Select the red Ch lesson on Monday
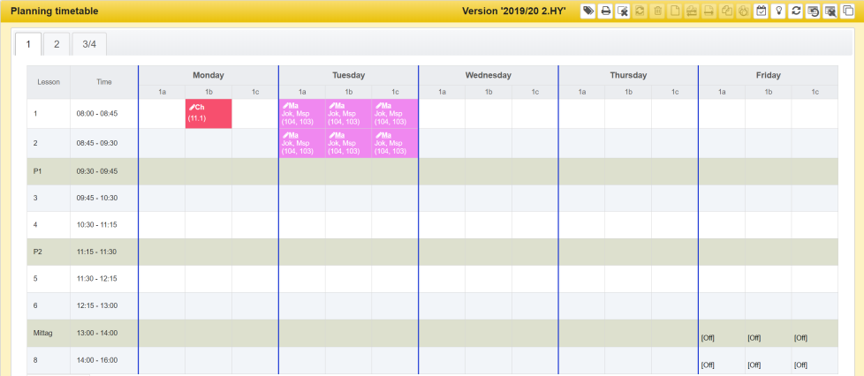The height and width of the screenshot is (376, 864). 208,114
